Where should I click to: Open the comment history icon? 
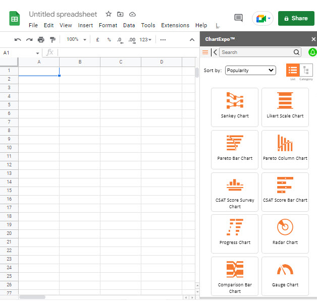tap(238, 18)
